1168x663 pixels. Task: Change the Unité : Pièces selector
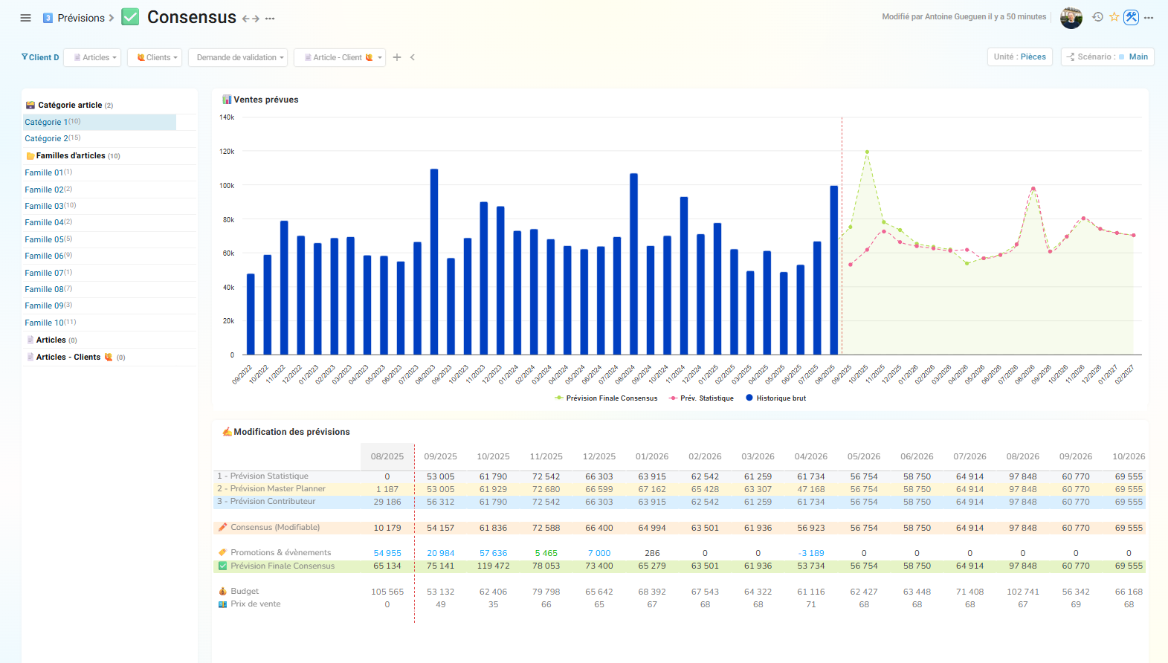(x=1020, y=56)
